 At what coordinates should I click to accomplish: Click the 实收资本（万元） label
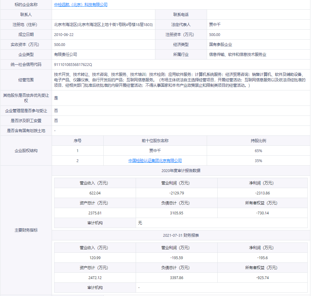(x=26, y=44)
